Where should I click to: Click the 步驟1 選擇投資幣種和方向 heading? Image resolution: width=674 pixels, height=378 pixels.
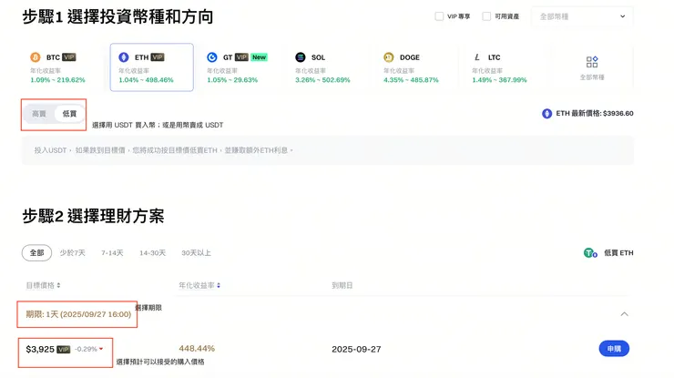[117, 16]
